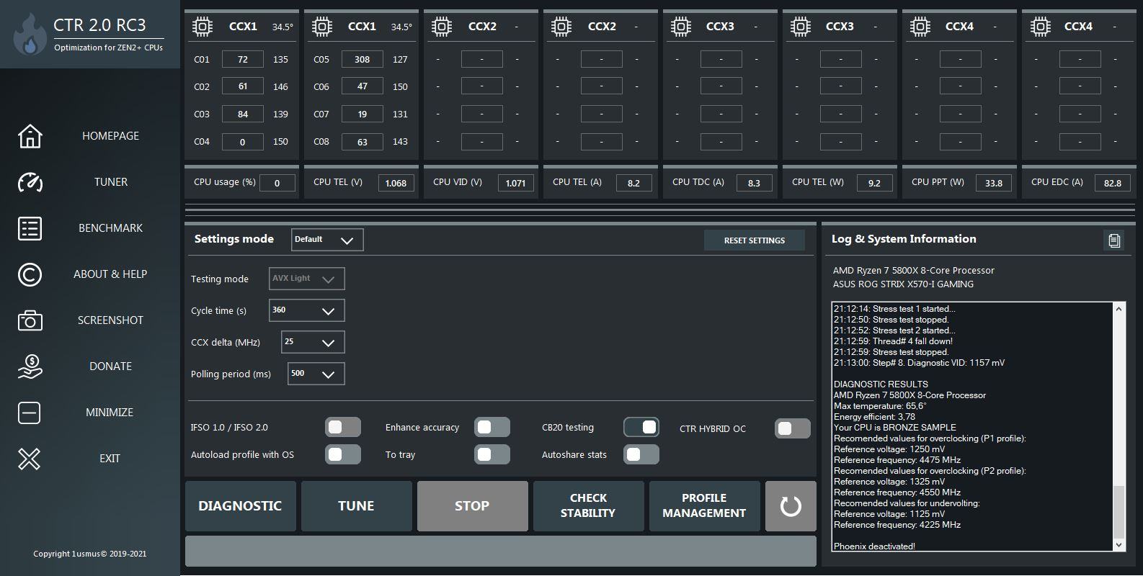Toggle Autoload profile with OS

pyautogui.click(x=343, y=454)
